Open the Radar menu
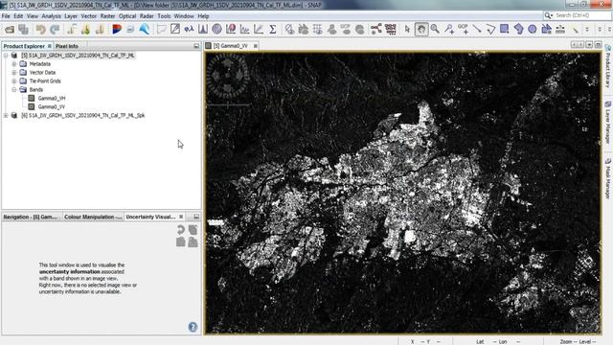Viewport: 613px width, 345px height. (147, 16)
